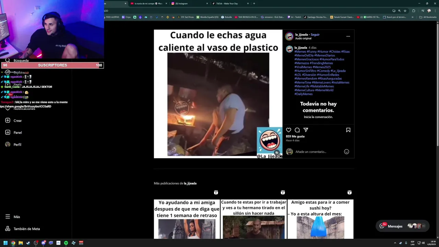
Task: Open the browser profile avatar
Action: coord(429,11)
